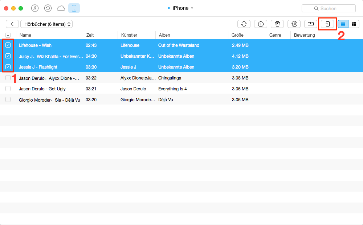The image size is (363, 225).
Task: Click the 04:30 duration cell
Action: pos(91,56)
